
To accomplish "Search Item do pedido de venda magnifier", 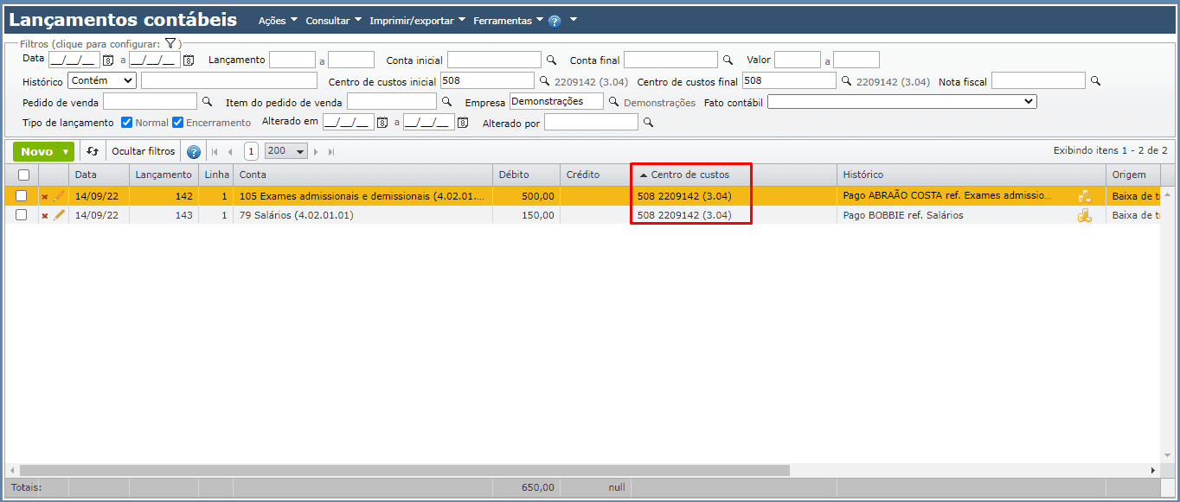I will pos(446,102).
